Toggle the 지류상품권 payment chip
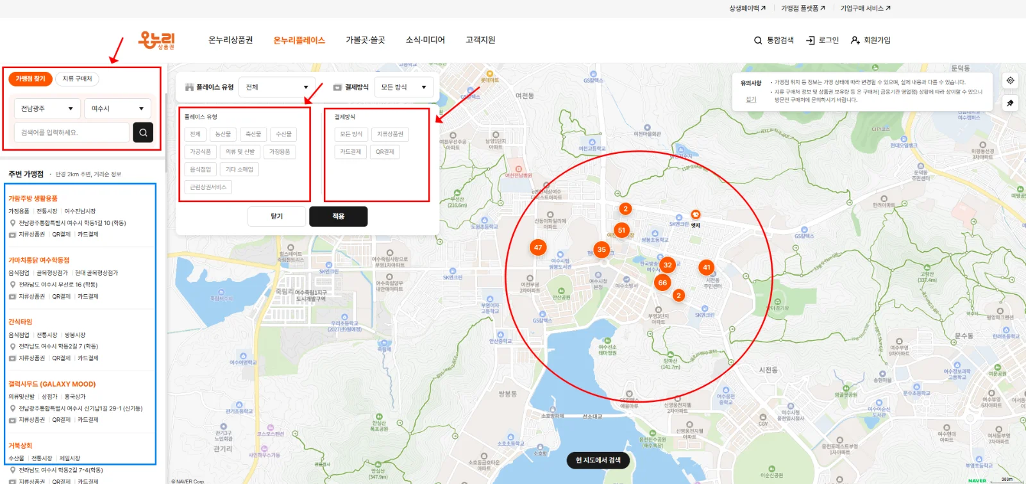This screenshot has width=1026, height=484. tap(390, 134)
